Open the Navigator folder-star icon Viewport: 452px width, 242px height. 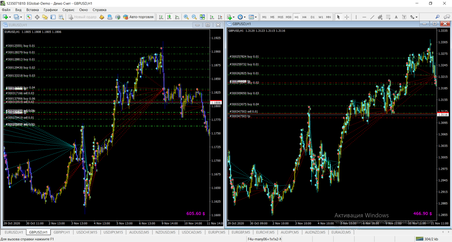click(45, 17)
